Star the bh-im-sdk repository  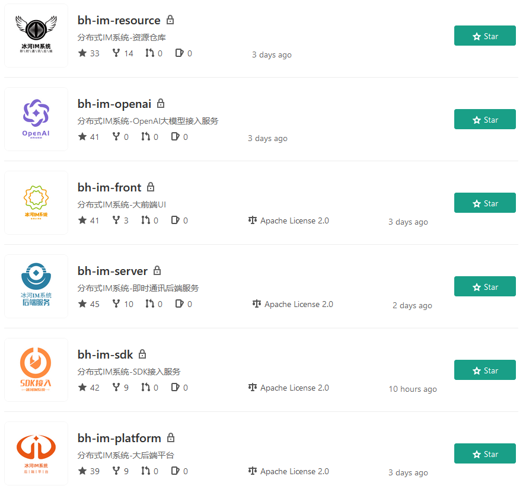(484, 370)
